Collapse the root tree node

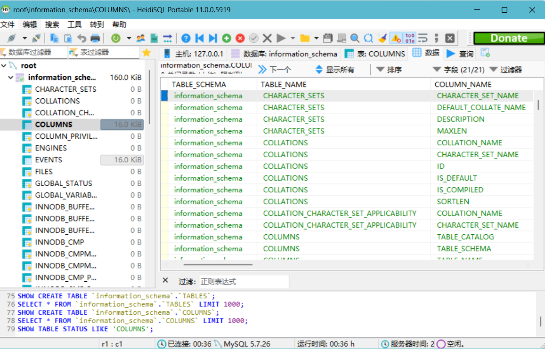[4, 65]
